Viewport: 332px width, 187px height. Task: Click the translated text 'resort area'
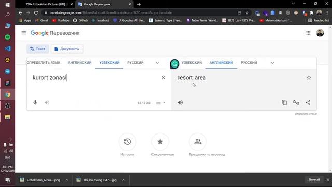[x=191, y=78]
